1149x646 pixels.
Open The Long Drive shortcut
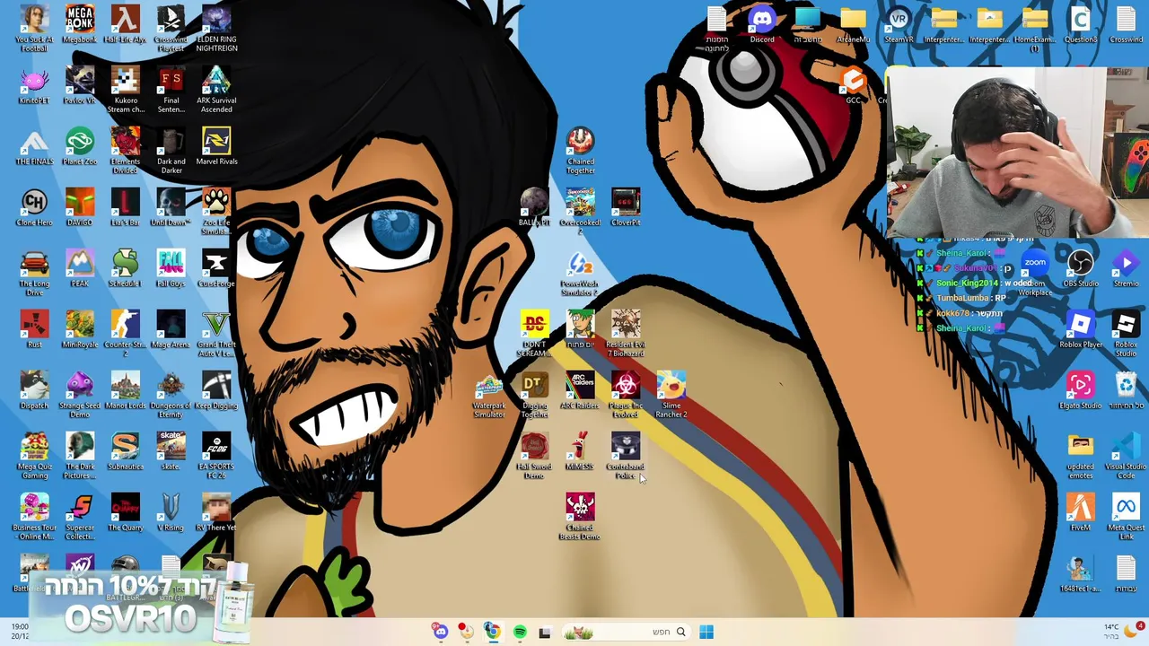(34, 273)
